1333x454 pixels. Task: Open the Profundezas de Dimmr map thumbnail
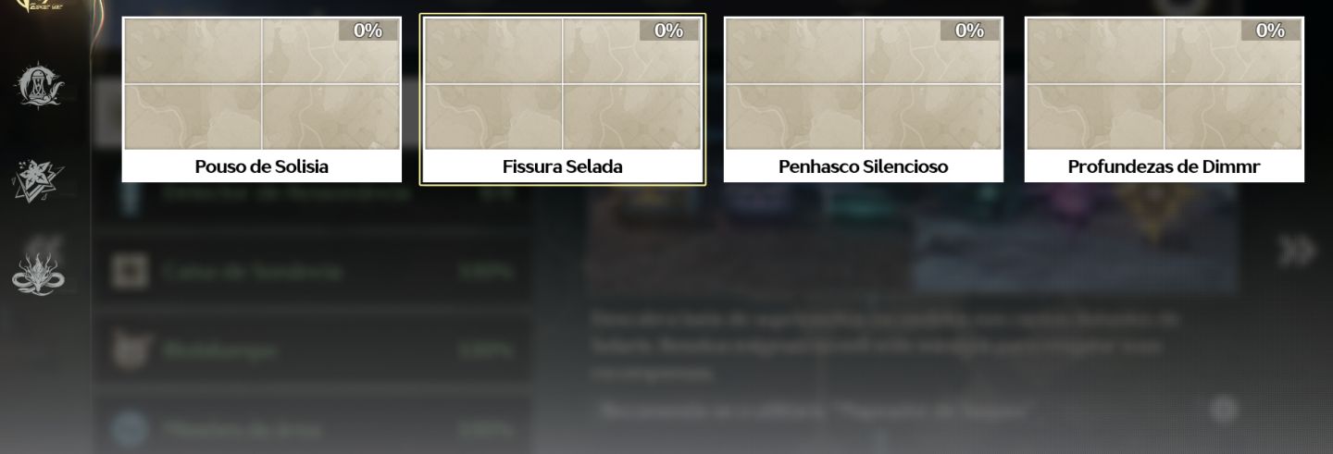pos(1165,84)
